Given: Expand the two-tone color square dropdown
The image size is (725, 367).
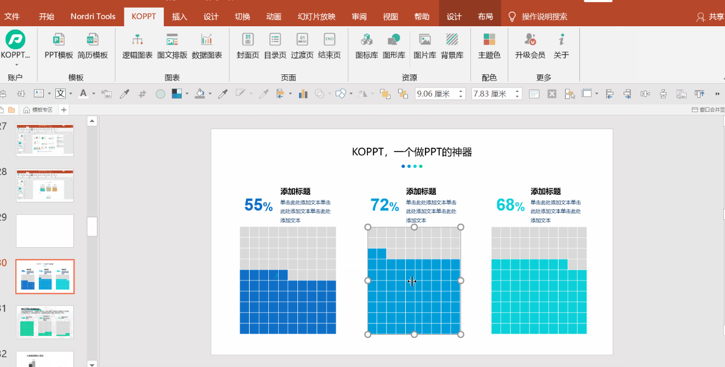Looking at the screenshot, I should pos(187,94).
